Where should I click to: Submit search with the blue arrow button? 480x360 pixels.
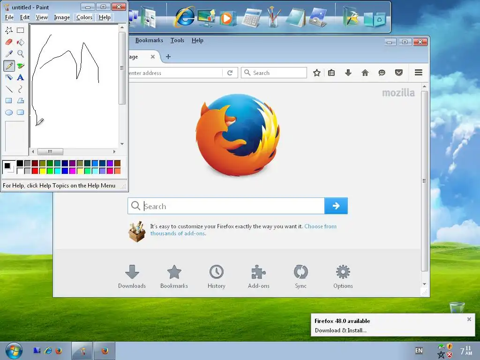click(336, 206)
